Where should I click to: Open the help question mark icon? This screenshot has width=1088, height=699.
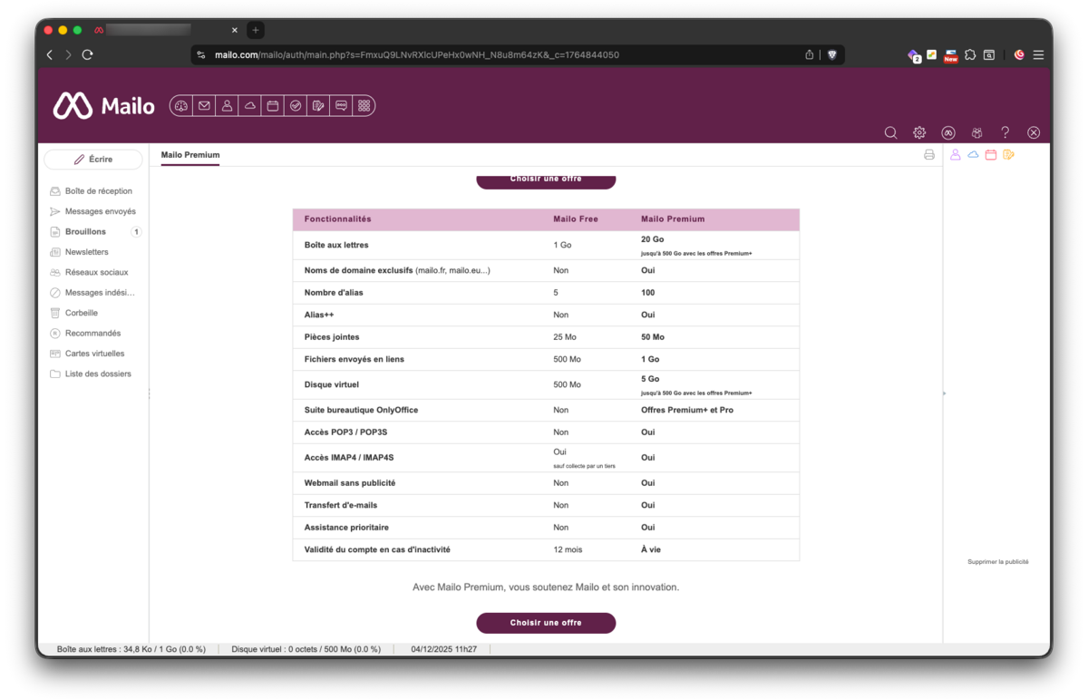tap(1005, 132)
